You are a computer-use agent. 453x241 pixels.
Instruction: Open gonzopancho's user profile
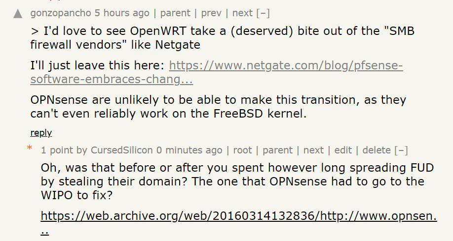(x=61, y=13)
